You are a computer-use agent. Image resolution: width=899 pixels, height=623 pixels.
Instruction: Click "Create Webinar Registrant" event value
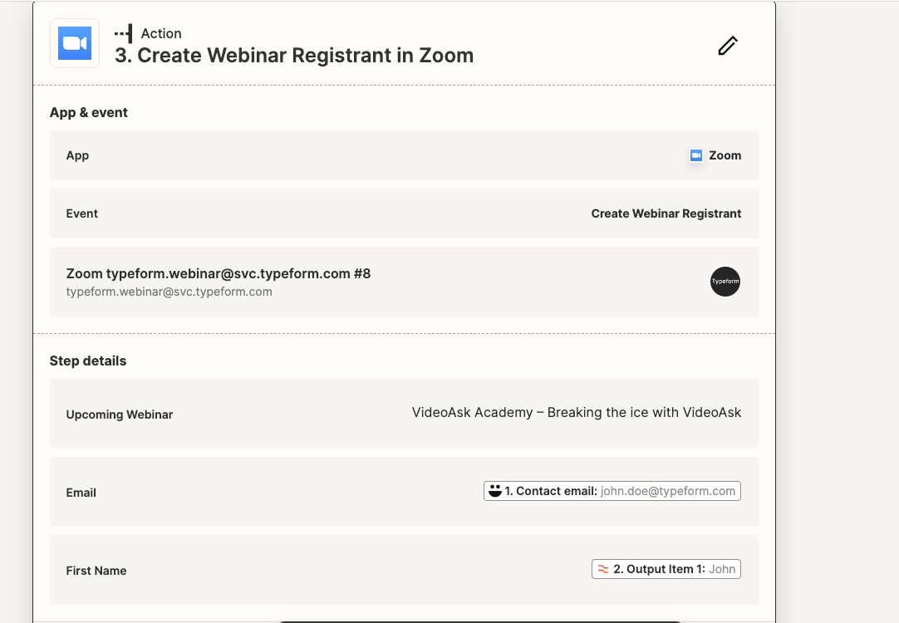tap(666, 213)
